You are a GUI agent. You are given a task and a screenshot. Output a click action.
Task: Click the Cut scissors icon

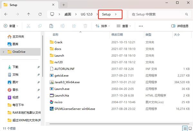tap(29, 26)
